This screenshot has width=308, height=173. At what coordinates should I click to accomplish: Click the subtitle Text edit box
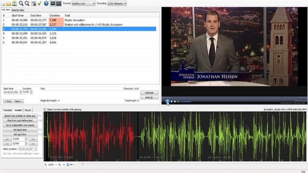pyautogui.click(x=89, y=95)
